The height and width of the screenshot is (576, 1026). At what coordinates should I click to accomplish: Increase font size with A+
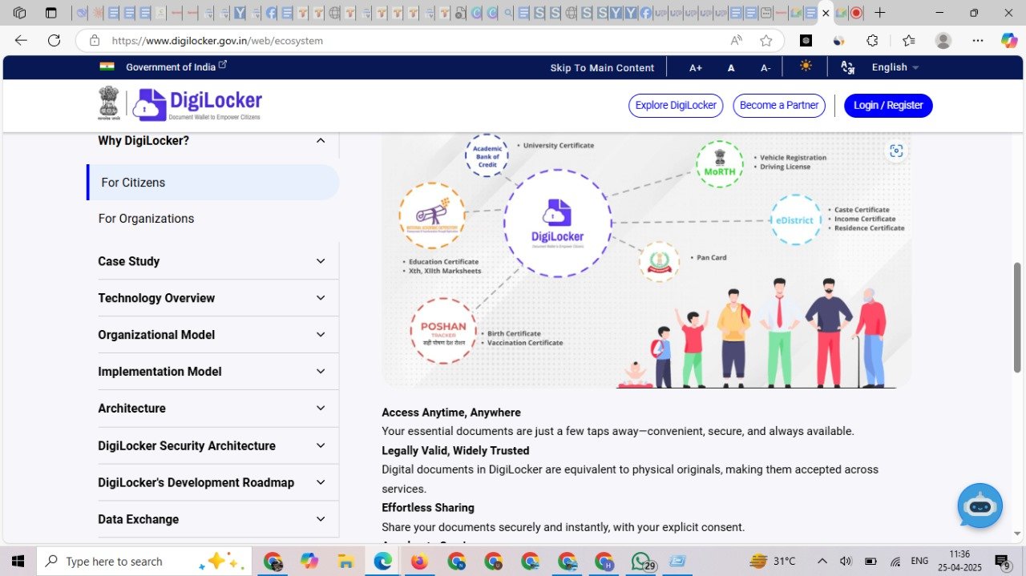coord(696,68)
